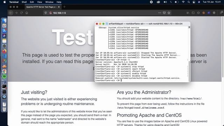Open the Window menu
The image size is (224, 126).
(x=49, y=2)
